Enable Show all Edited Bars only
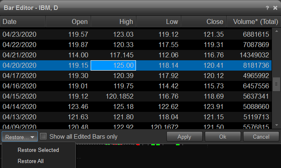281x168 pixels. click(43, 136)
